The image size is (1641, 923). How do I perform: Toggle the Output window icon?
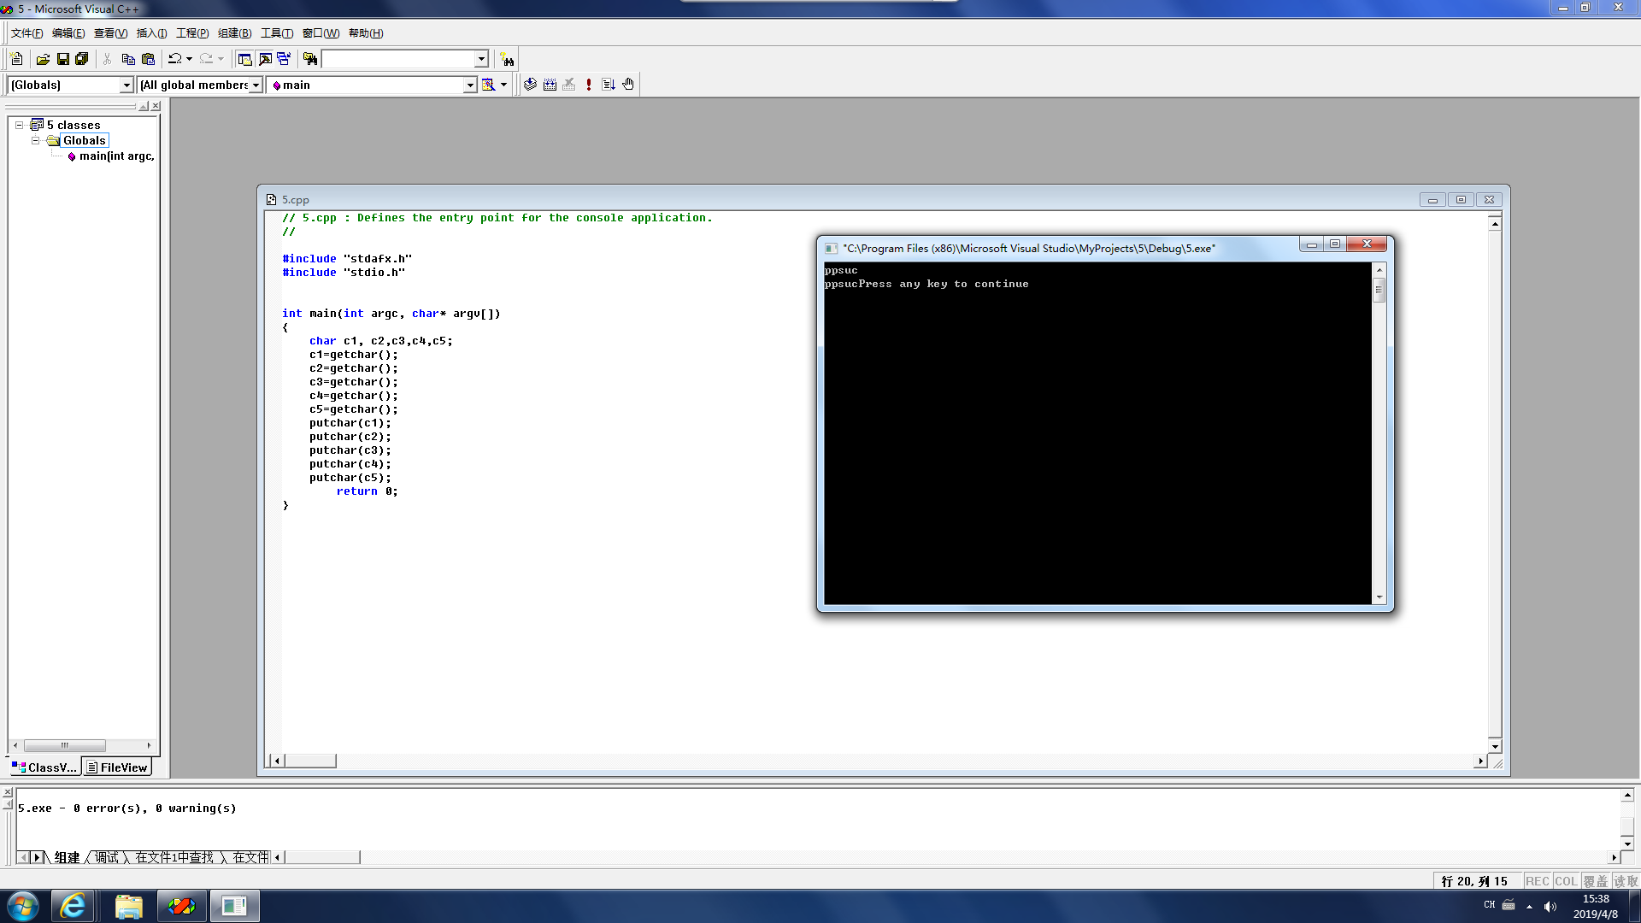265,59
